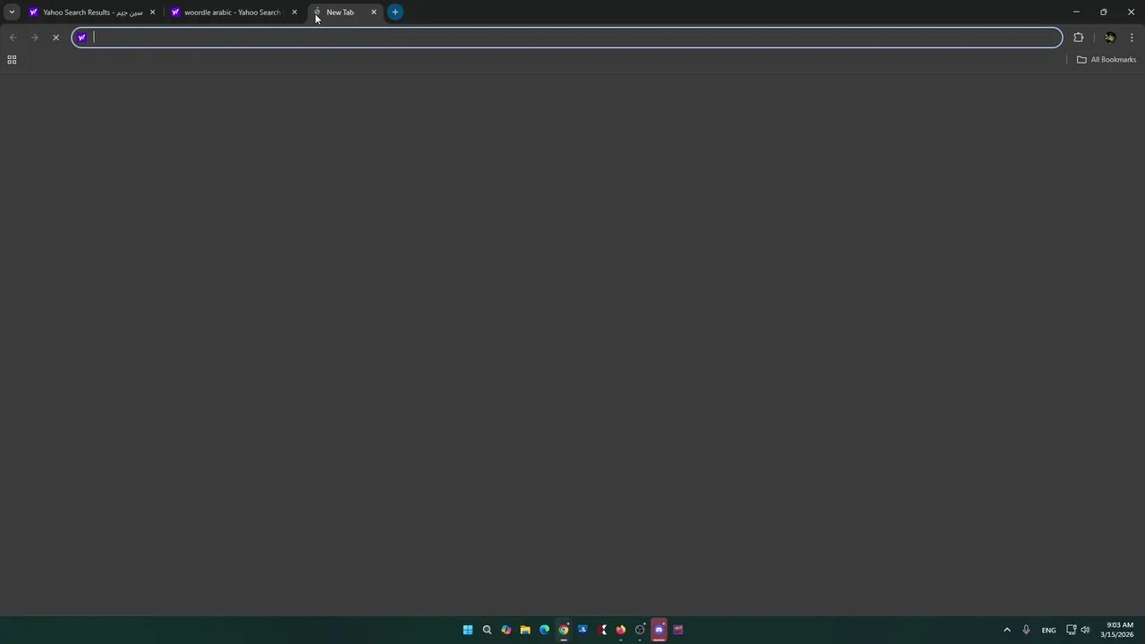Stop loading the page
1145x644 pixels.
55,38
